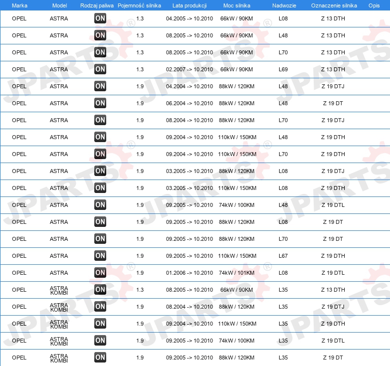The height and width of the screenshot is (366, 390).
Task: Click the ON icon in the Astra Kombi Z 19 DT row
Action: [100, 358]
